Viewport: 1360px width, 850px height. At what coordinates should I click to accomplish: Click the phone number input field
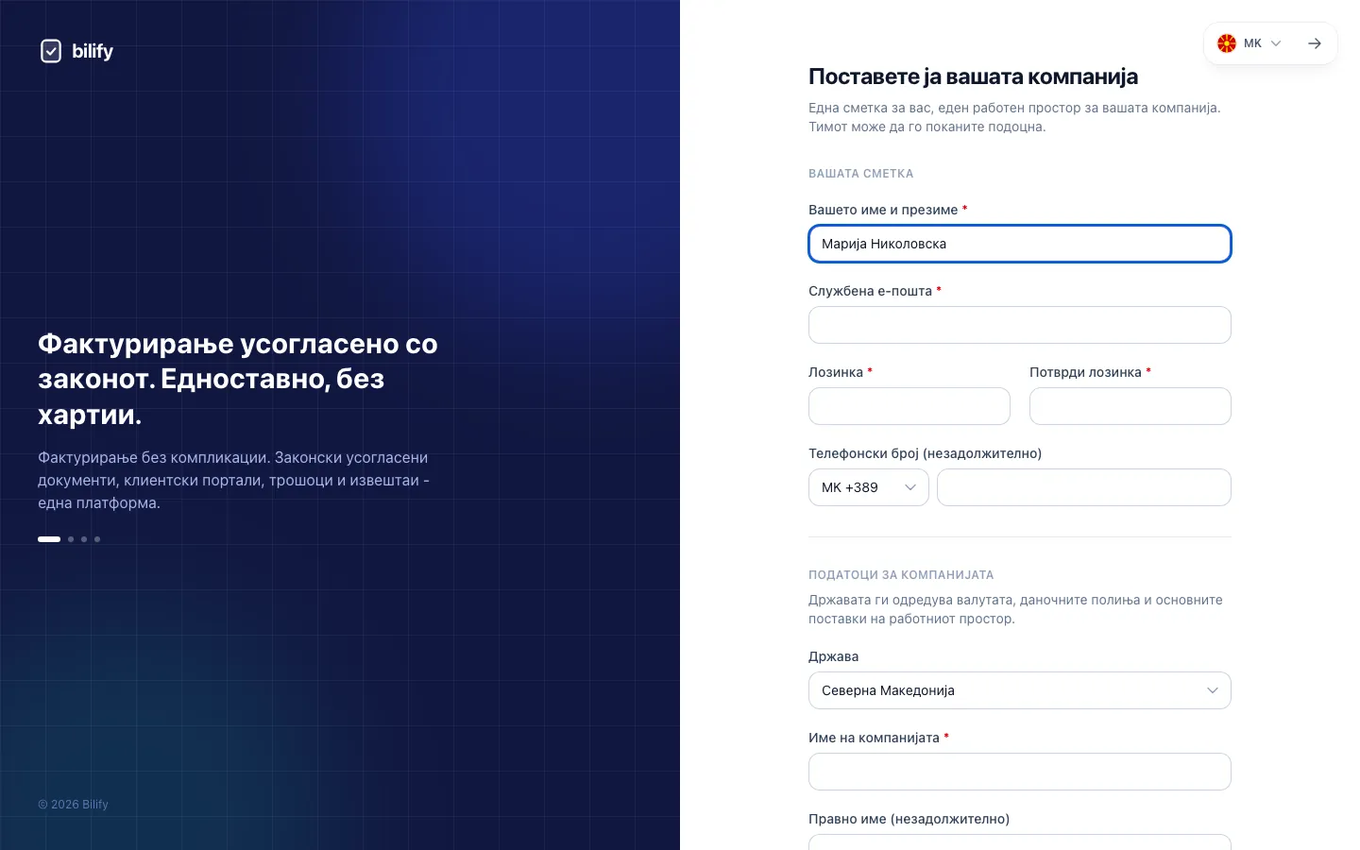[x=1084, y=487]
